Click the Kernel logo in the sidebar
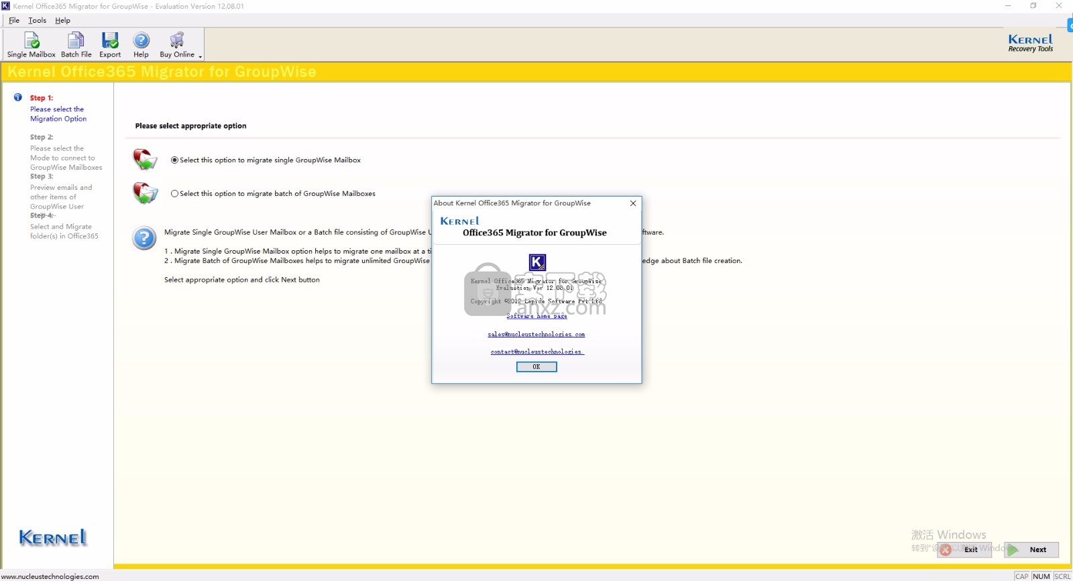This screenshot has width=1073, height=581. [53, 537]
